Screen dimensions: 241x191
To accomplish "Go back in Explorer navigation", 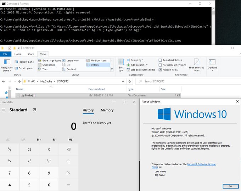I will 4,82.
